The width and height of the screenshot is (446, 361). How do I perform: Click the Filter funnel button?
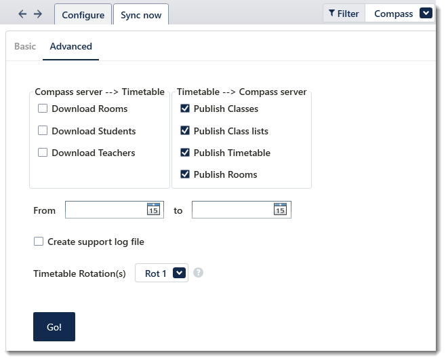tap(344, 14)
